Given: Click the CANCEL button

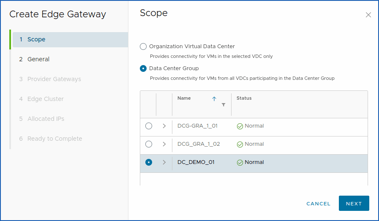Looking at the screenshot, I should click(318, 204).
